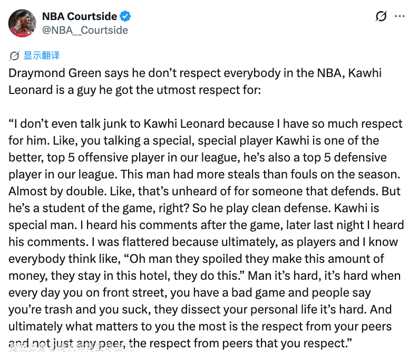Open the NBA Courtside profile avatar
Screen dimensions: 409x360
[22, 23]
